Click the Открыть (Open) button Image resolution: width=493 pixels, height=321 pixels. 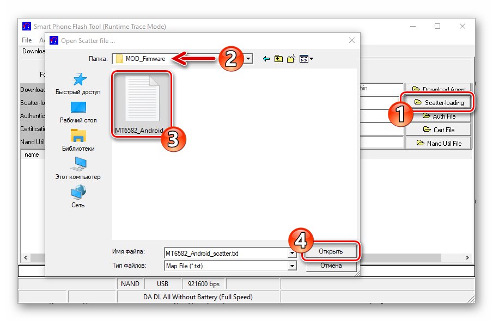tap(331, 251)
